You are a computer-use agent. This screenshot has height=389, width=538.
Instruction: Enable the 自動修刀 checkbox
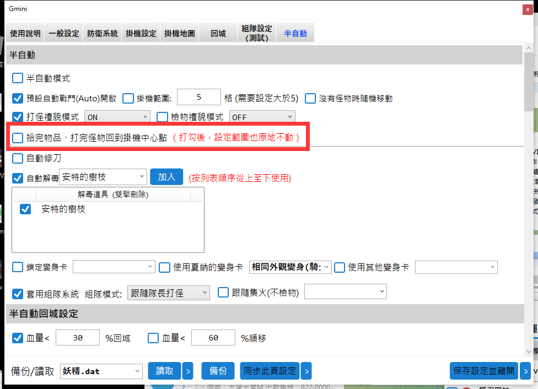click(x=18, y=159)
